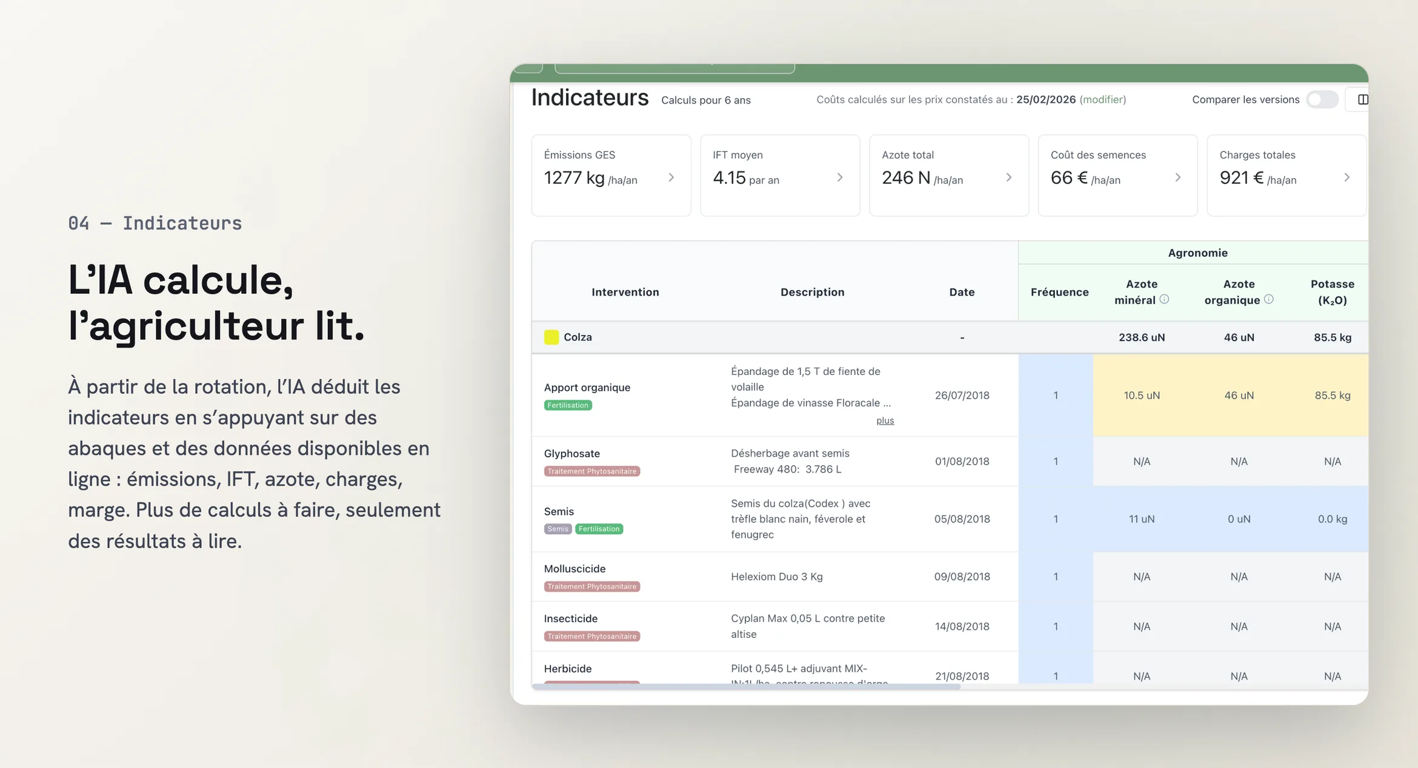Click the Traitement Phytosanitaire tag under Molluscicide
Screen dimensions: 1418x768
click(x=592, y=586)
